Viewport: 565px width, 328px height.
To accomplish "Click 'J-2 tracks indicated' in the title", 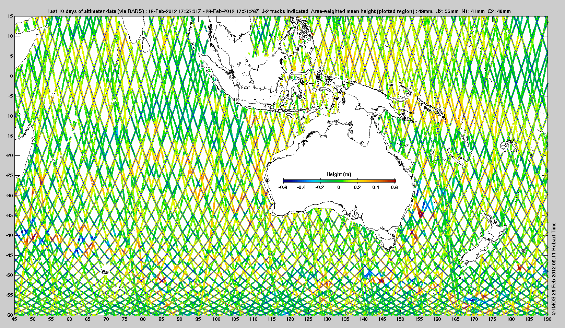I will 285,11.
